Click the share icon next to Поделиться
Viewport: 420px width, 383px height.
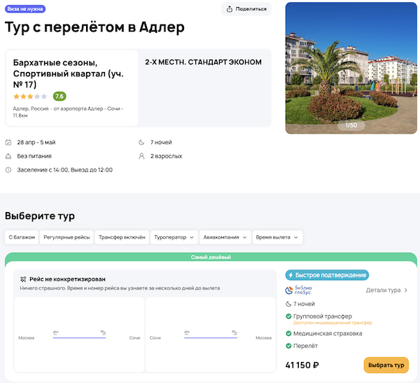(x=230, y=9)
